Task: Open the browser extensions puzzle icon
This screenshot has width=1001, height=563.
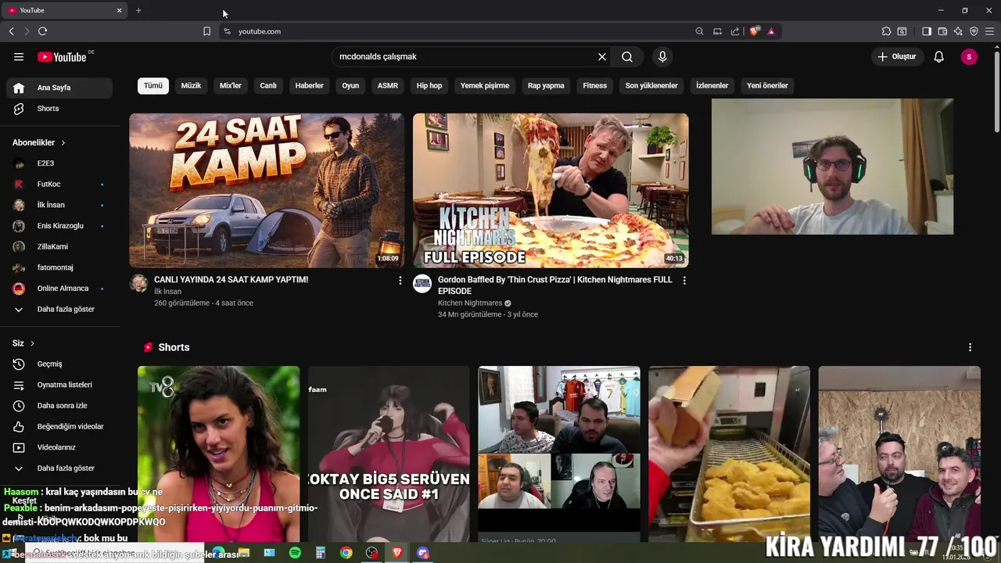Action: tap(886, 31)
